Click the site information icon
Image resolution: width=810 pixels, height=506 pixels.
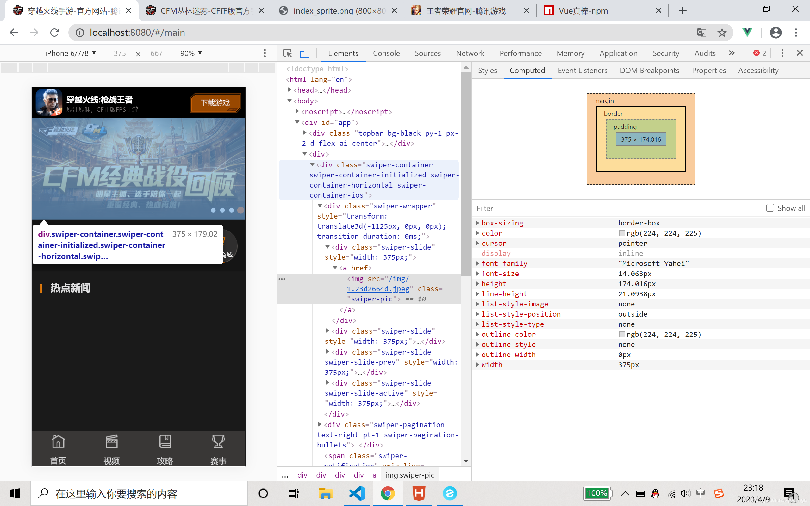point(80,33)
